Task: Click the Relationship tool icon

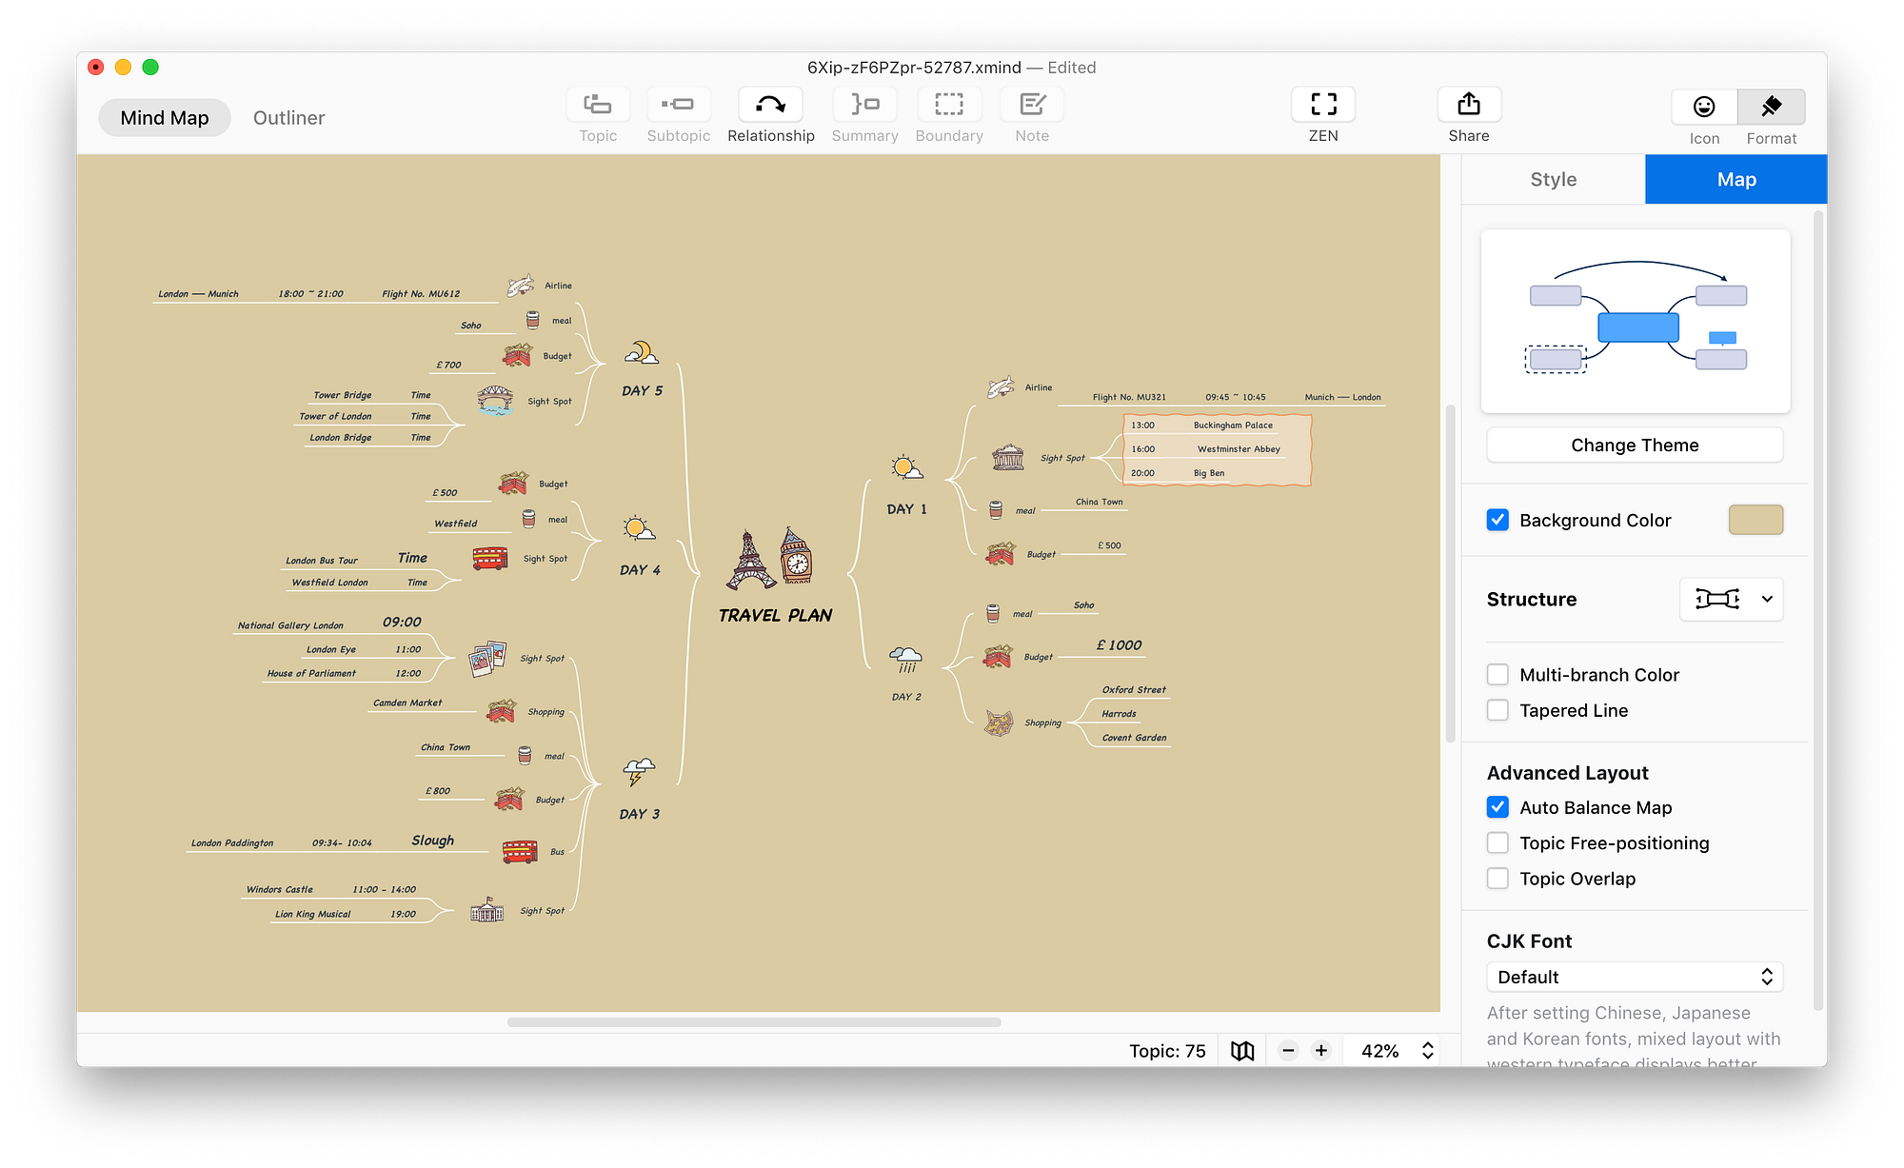Action: (x=770, y=105)
